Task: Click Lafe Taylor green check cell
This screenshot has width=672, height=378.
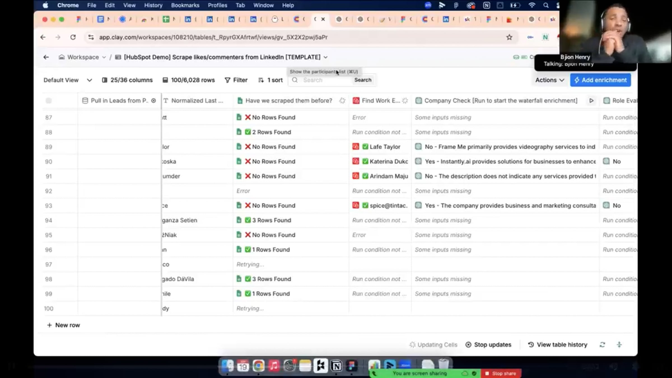Action: pos(365,147)
